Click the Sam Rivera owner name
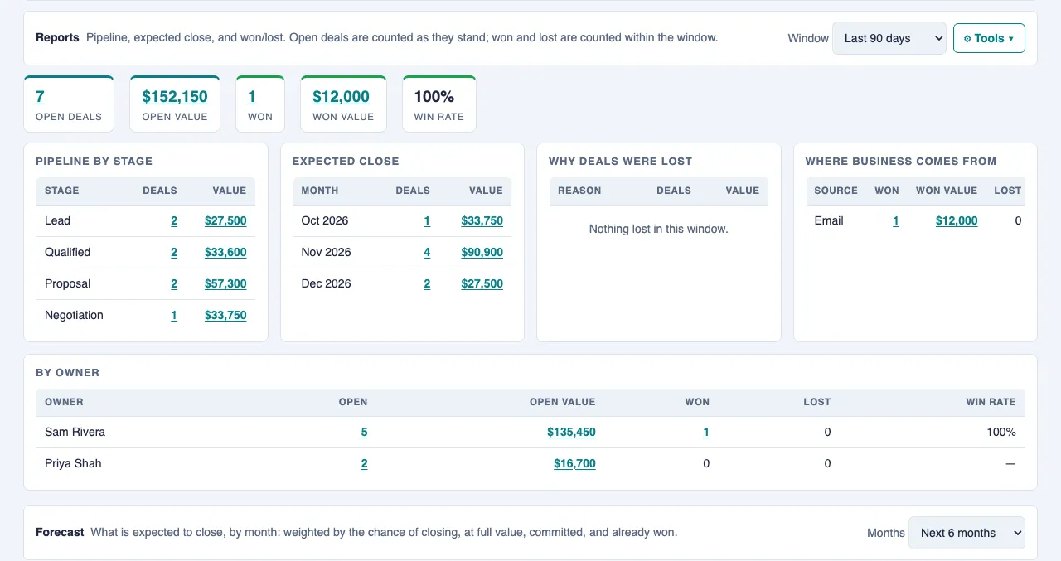1061x561 pixels. point(75,432)
